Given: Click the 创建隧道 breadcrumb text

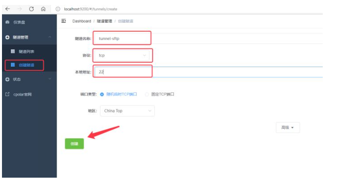Looking at the screenshot, I should (x=125, y=21).
